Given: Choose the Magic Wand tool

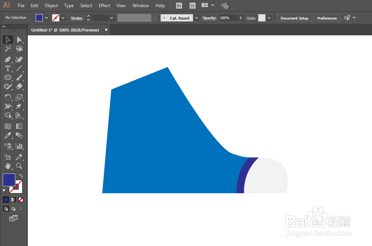Looking at the screenshot, I should [8, 49].
